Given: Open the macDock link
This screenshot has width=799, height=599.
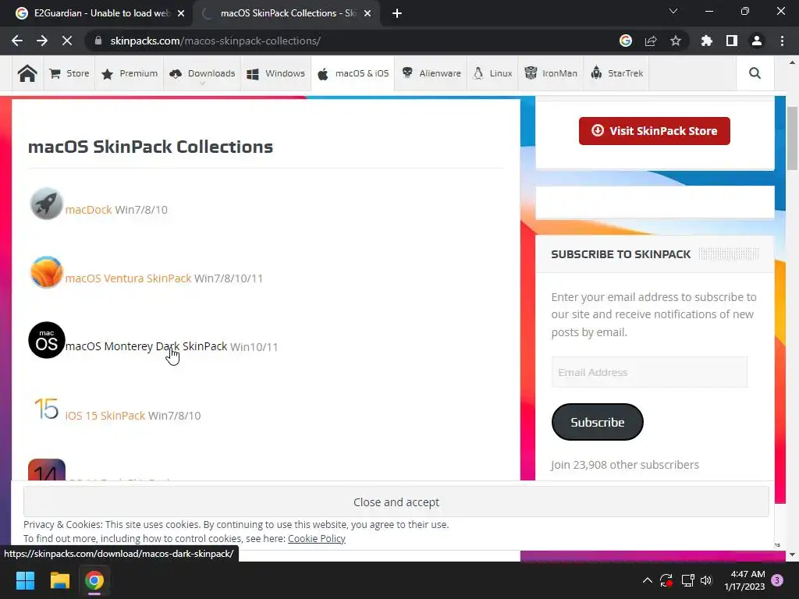Looking at the screenshot, I should (x=88, y=210).
